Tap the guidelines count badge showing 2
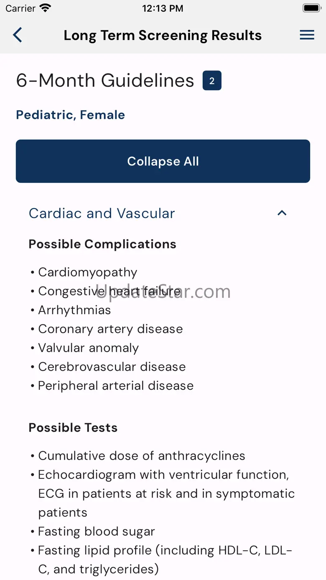This screenshot has height=580, width=326. (212, 81)
